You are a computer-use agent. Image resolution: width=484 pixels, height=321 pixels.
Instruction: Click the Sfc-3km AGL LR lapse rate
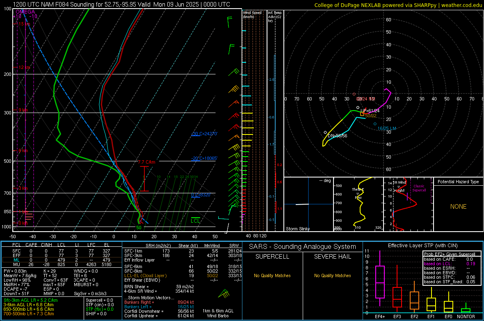click(x=31, y=301)
